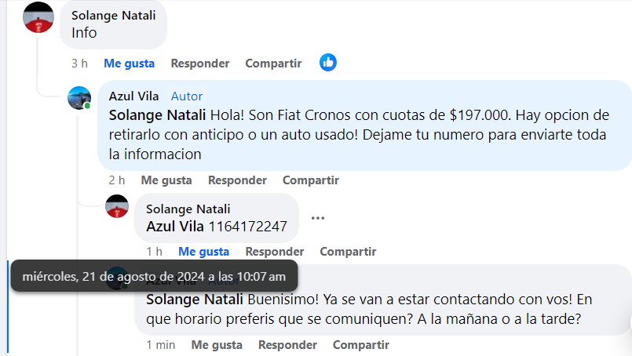This screenshot has height=356, width=632.
Task: Share the Info comment via Compartir
Action: coord(273,64)
